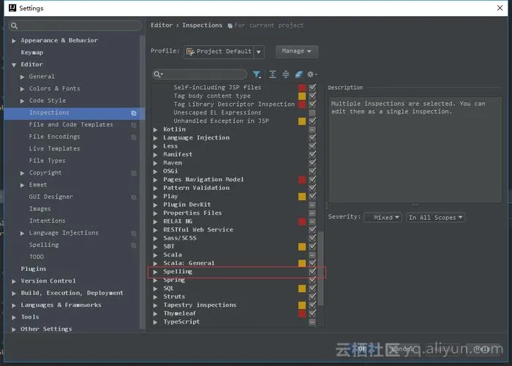This screenshot has width=512, height=366.
Task: Select Plugins in settings tree
Action: [x=34, y=269]
